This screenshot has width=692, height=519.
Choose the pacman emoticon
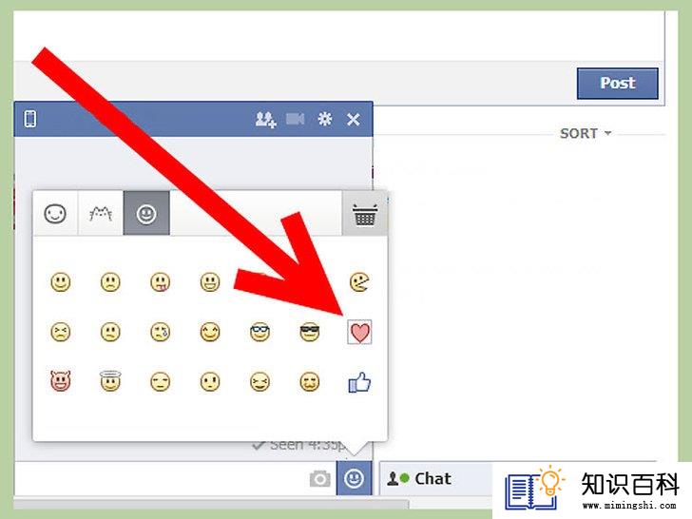[x=359, y=282]
